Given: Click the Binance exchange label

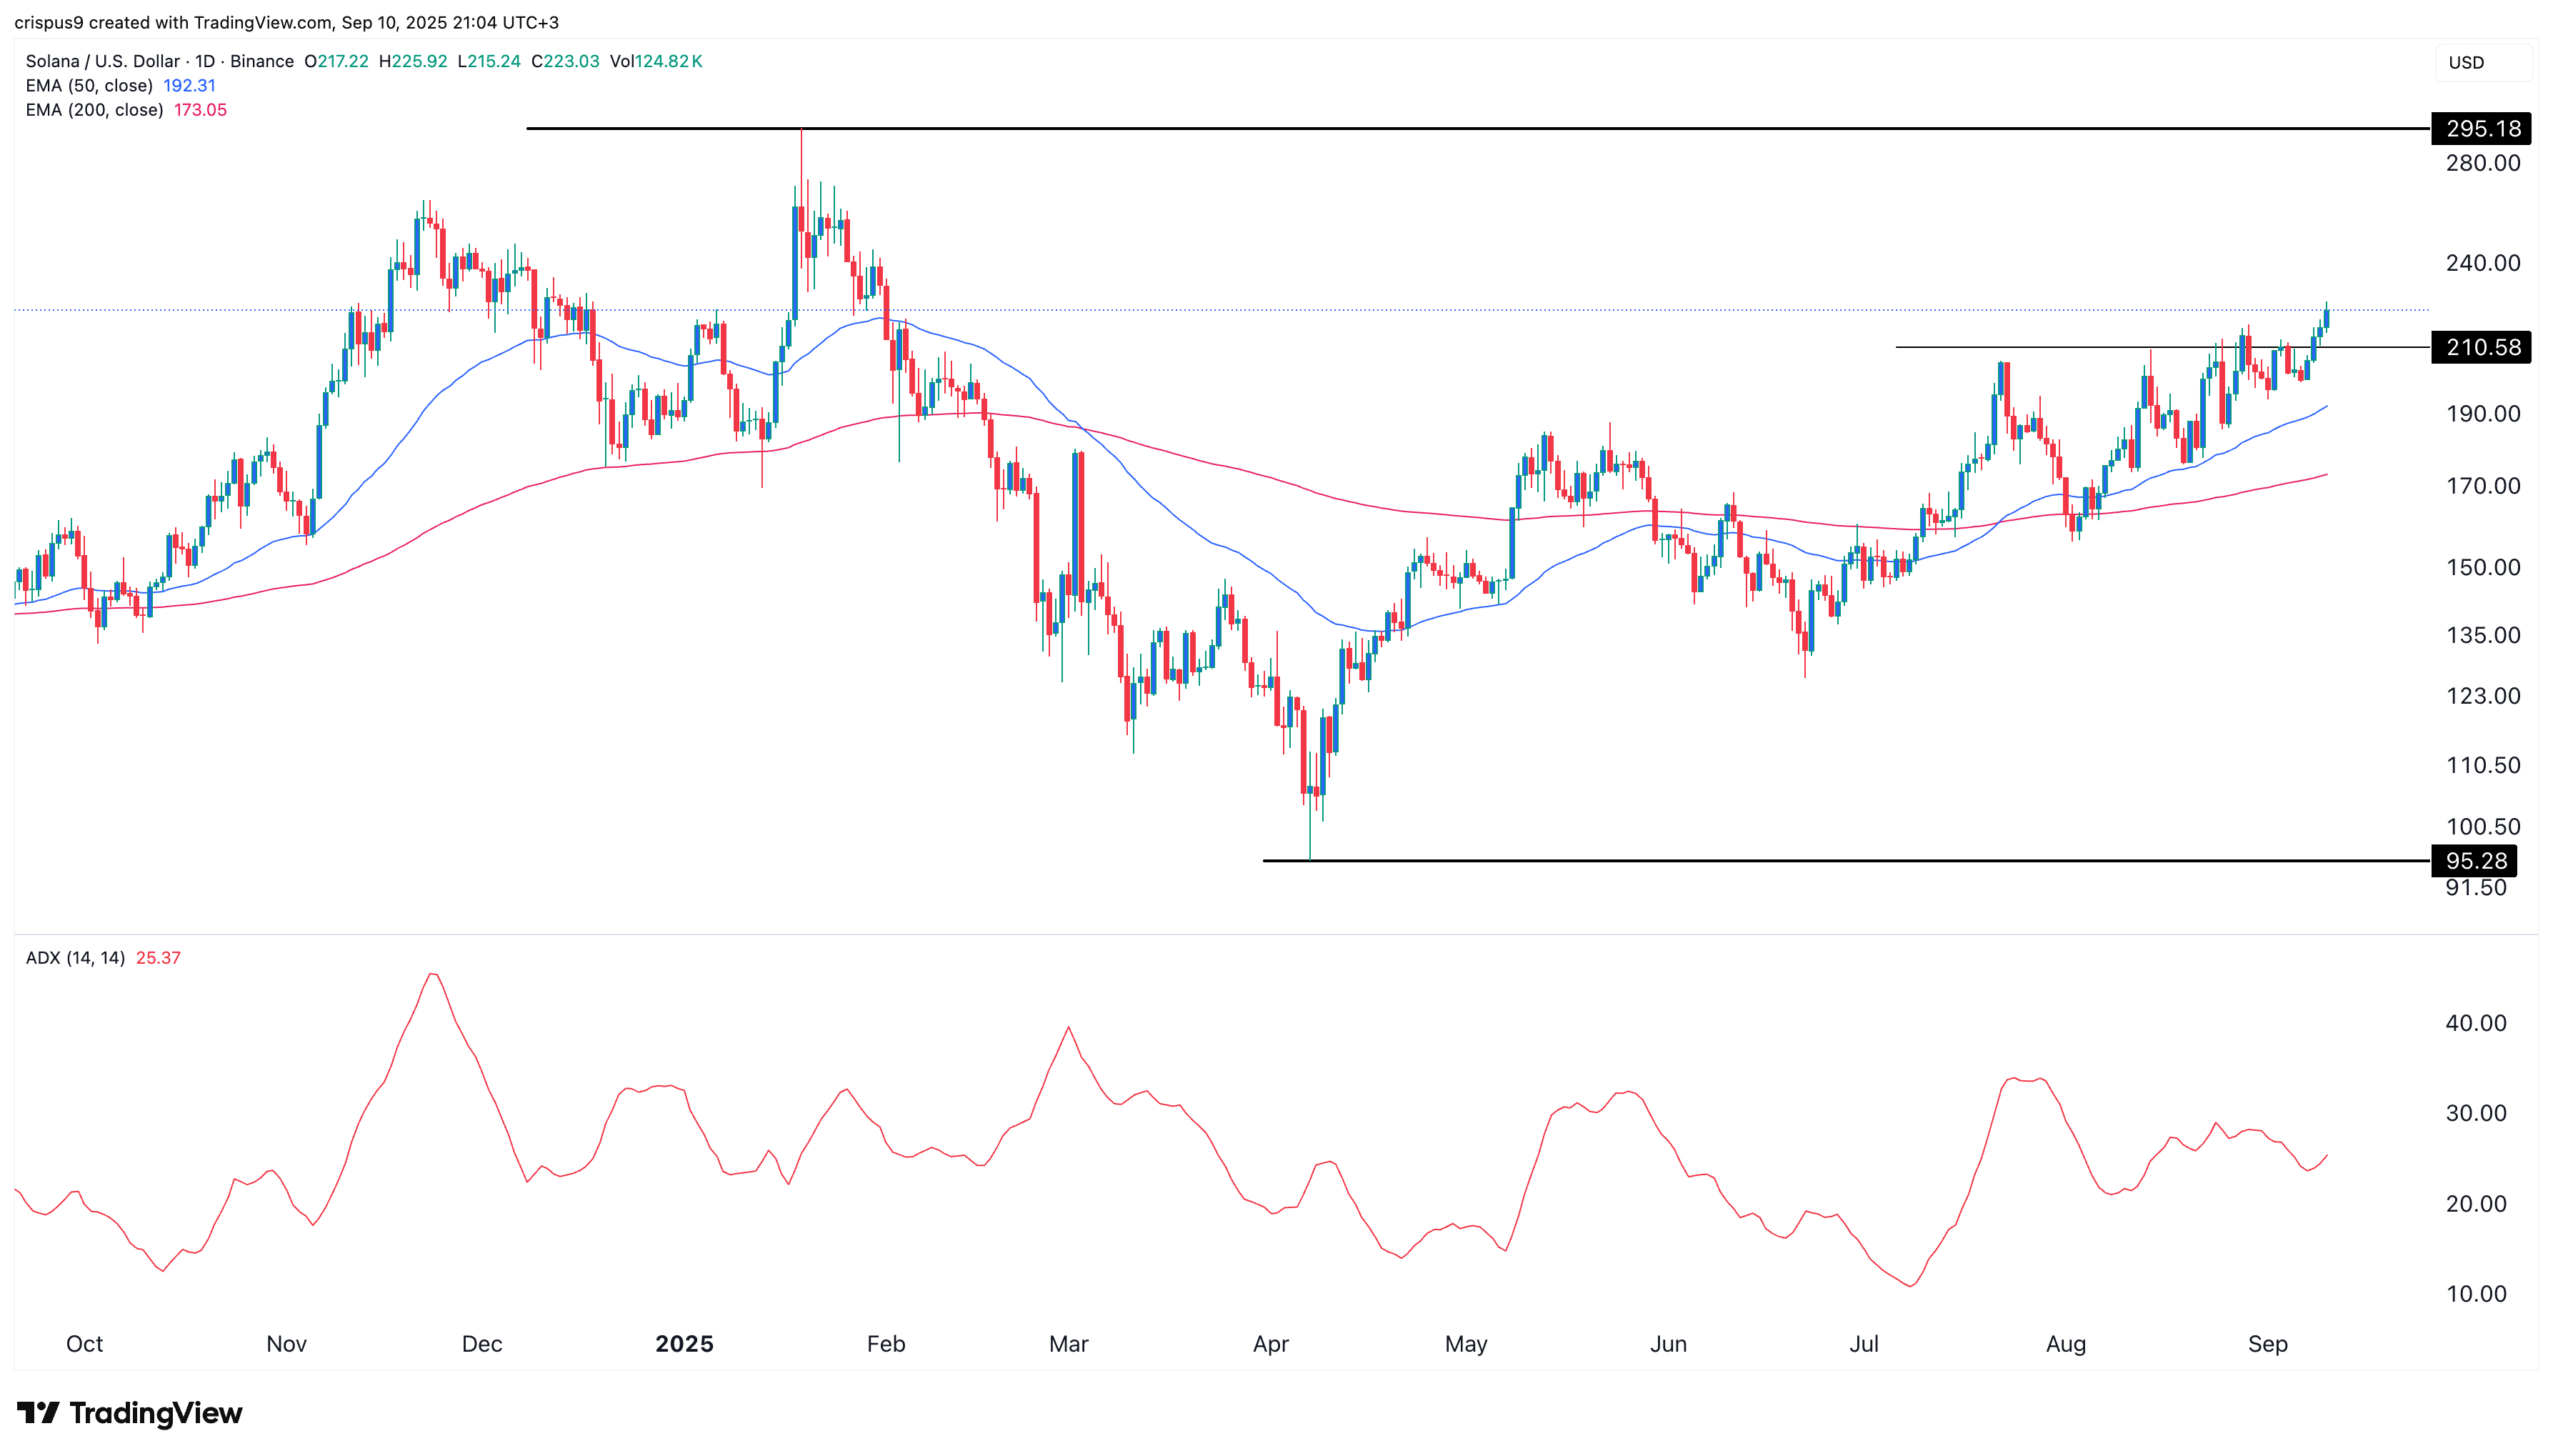Looking at the screenshot, I should pos(262,61).
